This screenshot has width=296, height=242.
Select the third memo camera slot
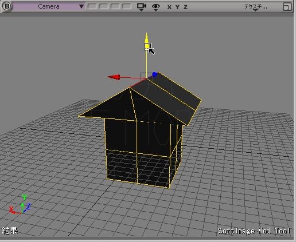point(115,6)
